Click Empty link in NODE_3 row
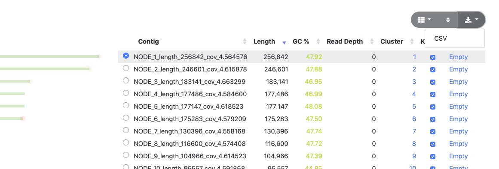 (x=458, y=82)
